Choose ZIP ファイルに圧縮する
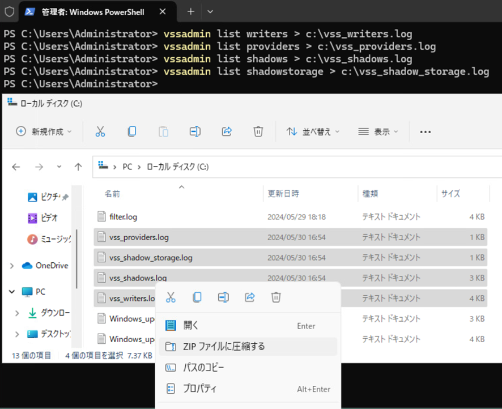This screenshot has width=502, height=409. [x=248, y=346]
